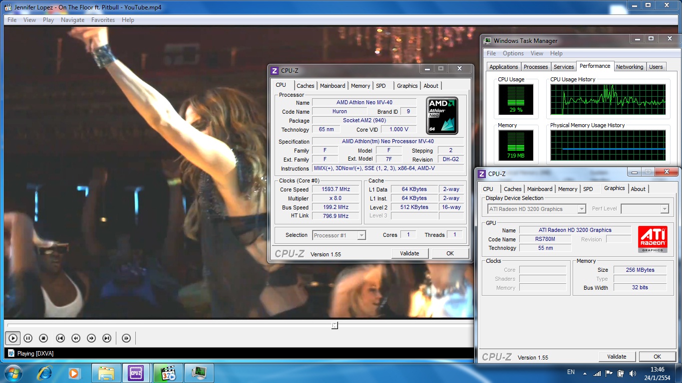Screen dimensions: 682x383
Task: Click the rewind icon in player
Action: tap(76, 338)
